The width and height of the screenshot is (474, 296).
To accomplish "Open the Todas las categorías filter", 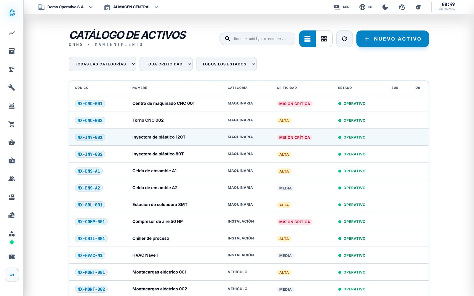I will [x=102, y=64].
